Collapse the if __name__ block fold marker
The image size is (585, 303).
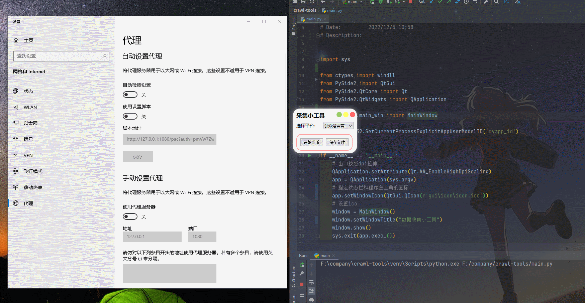pyautogui.click(x=318, y=156)
